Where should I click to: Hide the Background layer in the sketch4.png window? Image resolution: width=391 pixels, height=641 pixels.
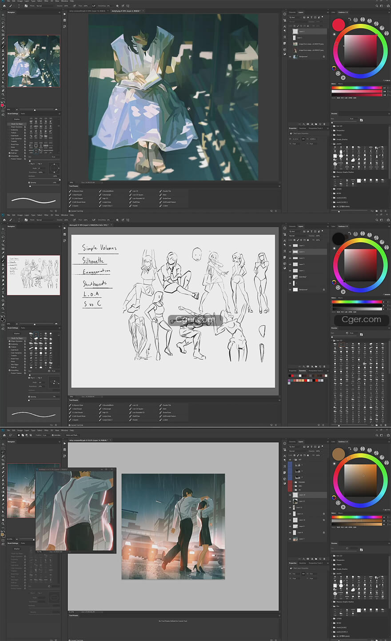(290, 56)
